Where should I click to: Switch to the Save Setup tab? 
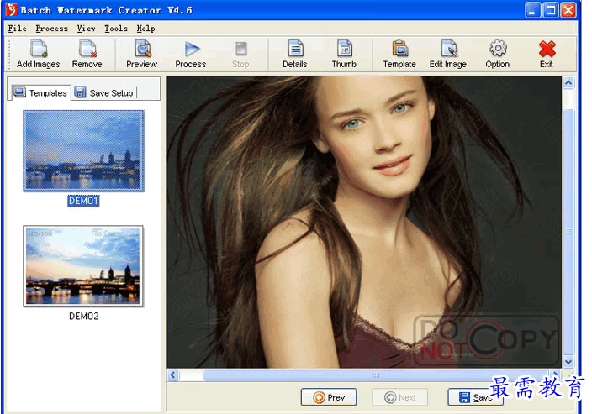(103, 92)
